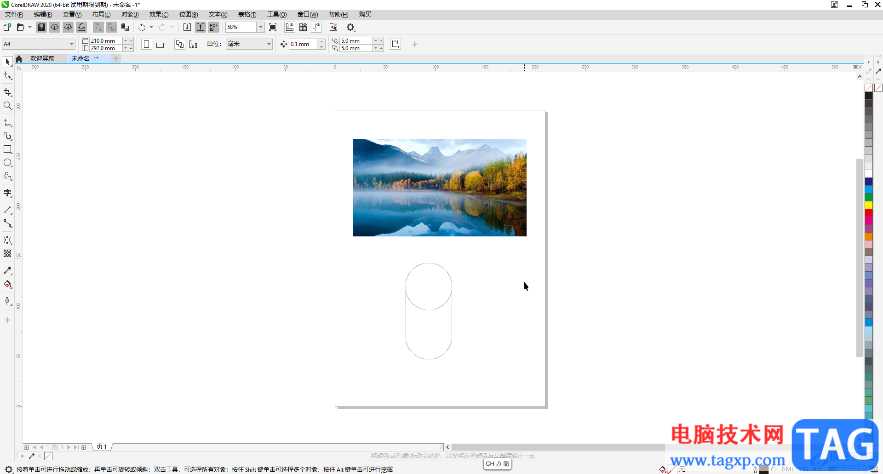The image size is (883, 474).
Task: Click the Export icon
Action: click(x=201, y=27)
